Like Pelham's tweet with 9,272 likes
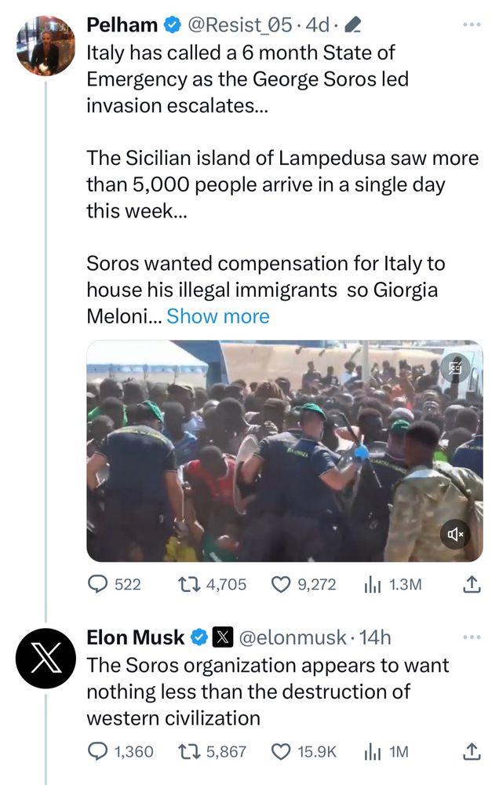 [x=281, y=584]
